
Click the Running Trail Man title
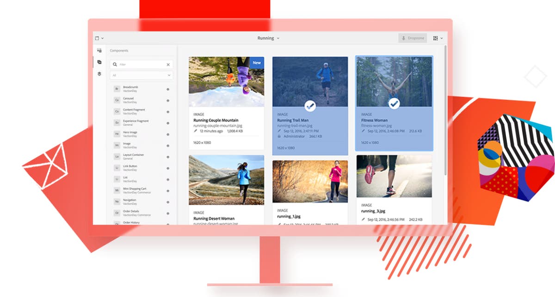(293, 120)
